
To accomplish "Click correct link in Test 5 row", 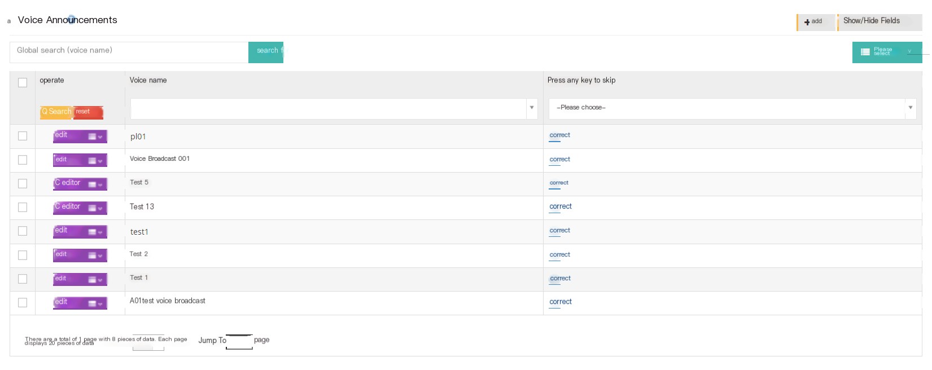I will coord(559,183).
